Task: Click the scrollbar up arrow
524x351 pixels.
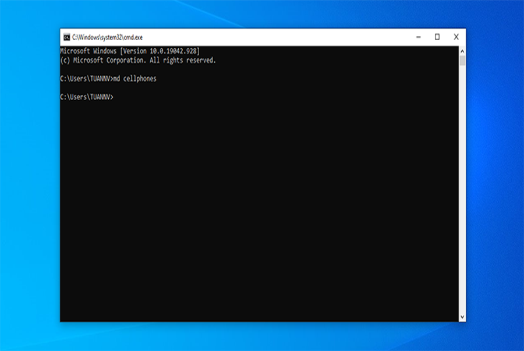Action: pos(462,51)
